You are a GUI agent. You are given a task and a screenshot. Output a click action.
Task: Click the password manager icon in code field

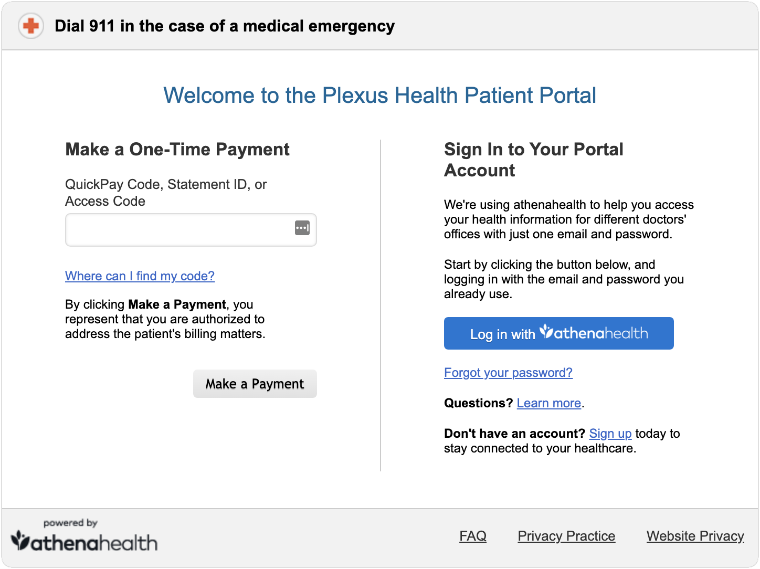302,228
